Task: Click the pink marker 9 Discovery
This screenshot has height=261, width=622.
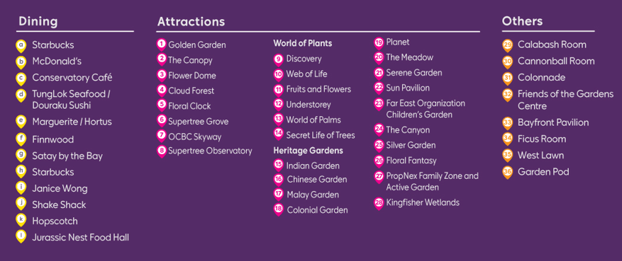Action: 279,59
